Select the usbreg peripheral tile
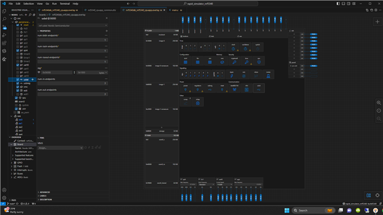383x215 pixels. (210, 88)
